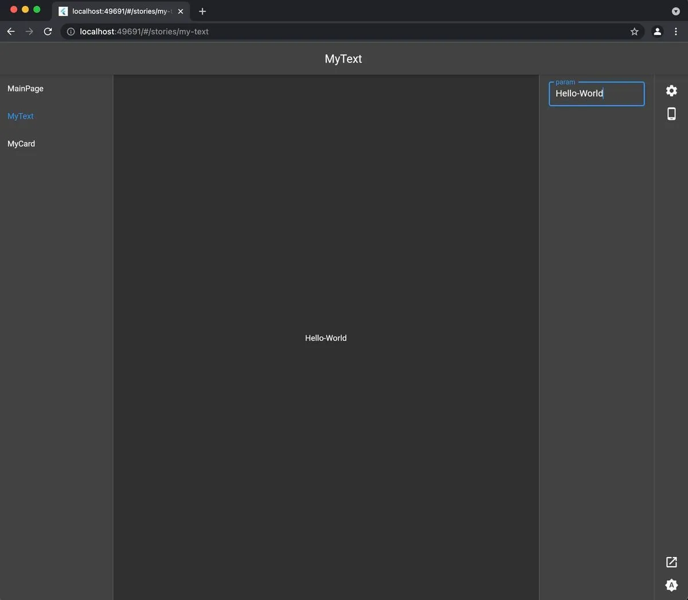Open the MyCard story

pos(21,144)
